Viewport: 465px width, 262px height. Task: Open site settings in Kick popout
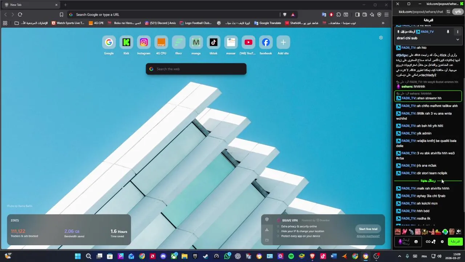coord(448,12)
